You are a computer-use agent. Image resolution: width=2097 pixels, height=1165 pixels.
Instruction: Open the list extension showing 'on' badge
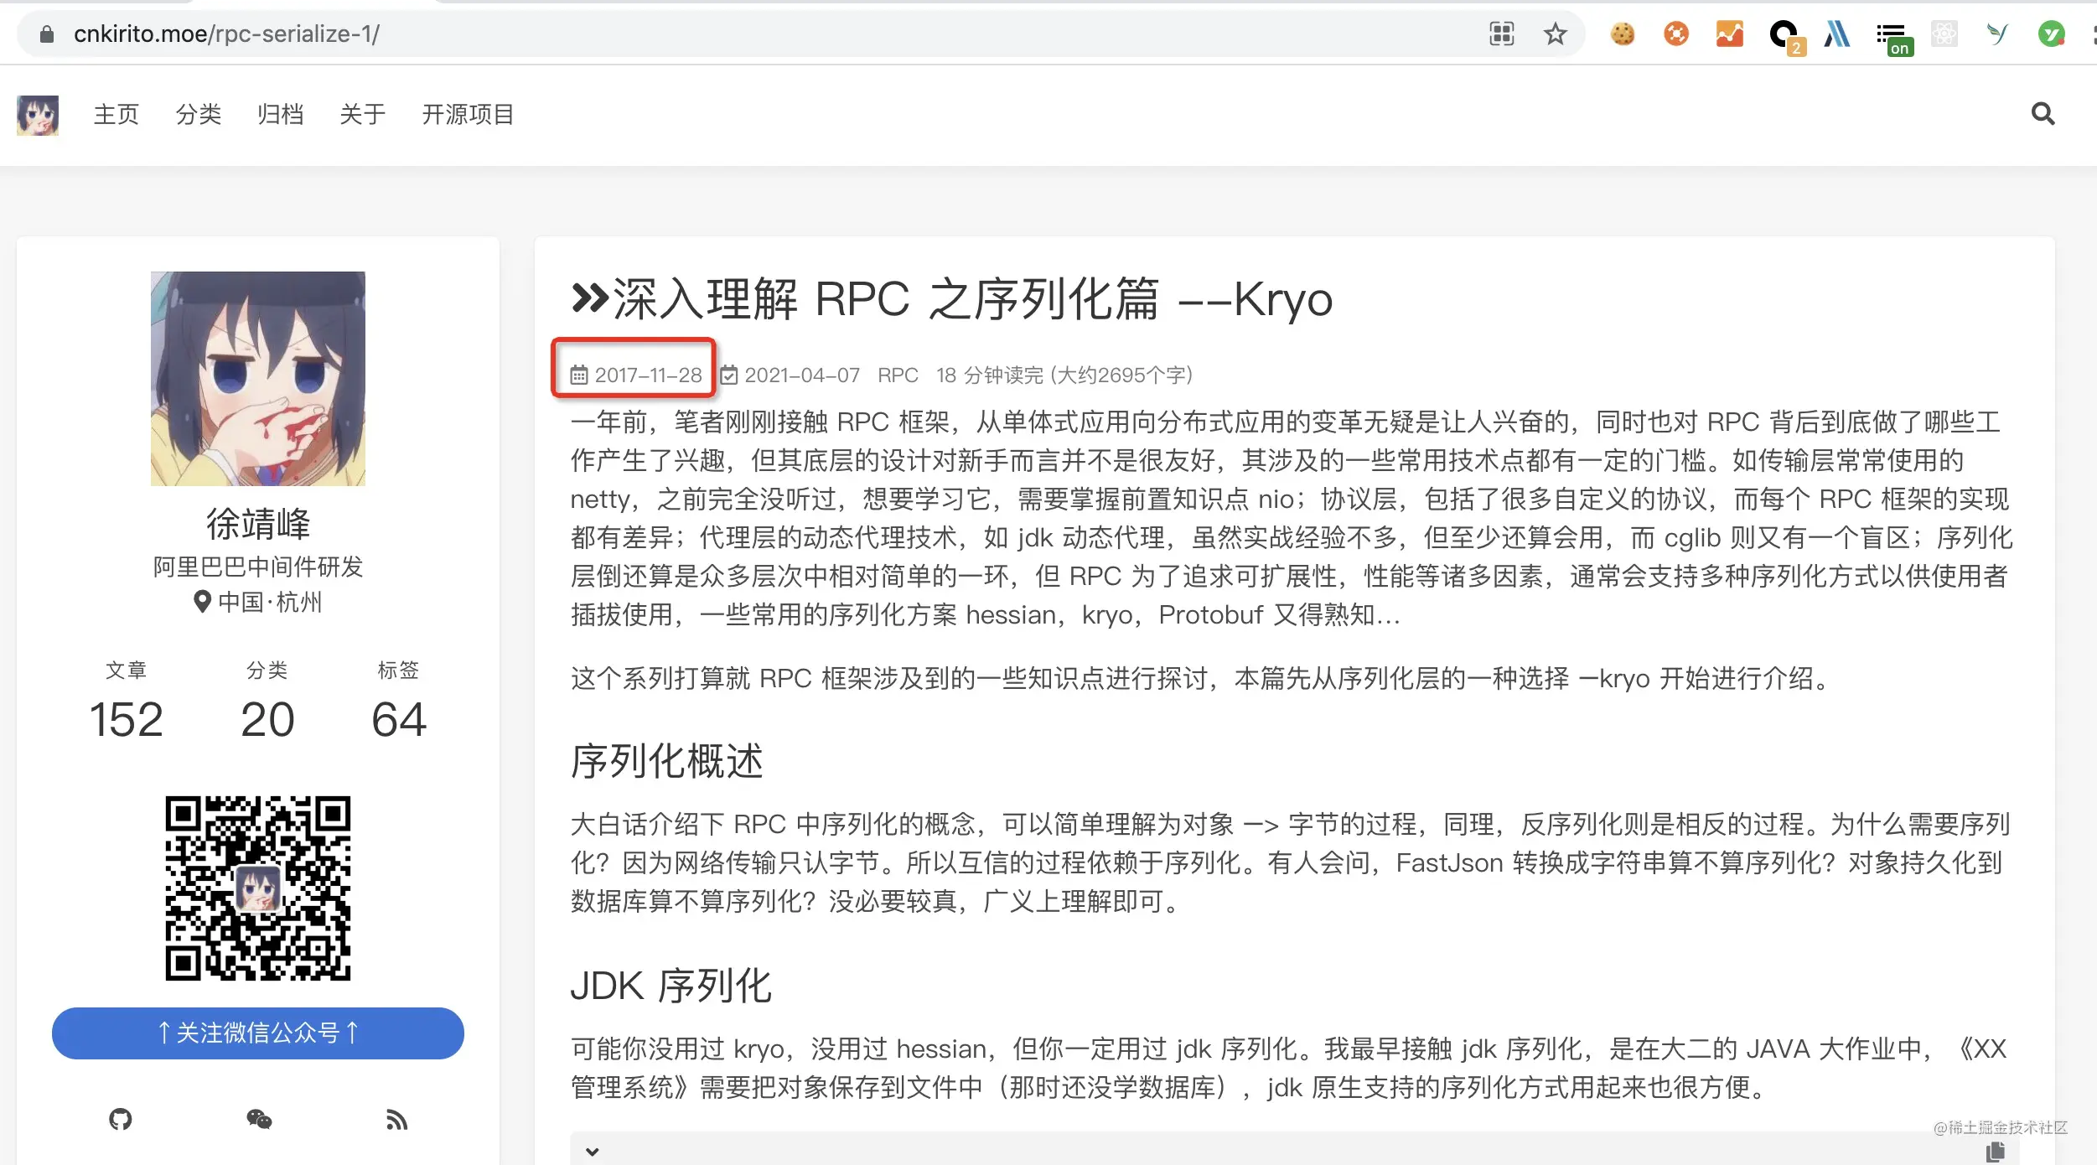pyautogui.click(x=1894, y=39)
